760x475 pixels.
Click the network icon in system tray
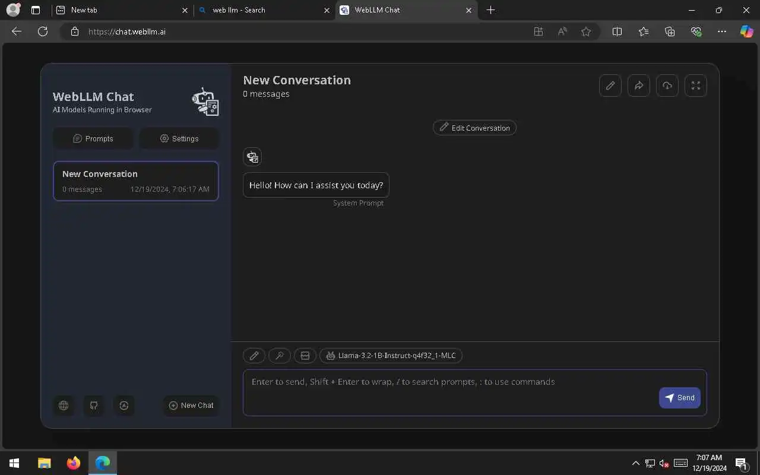pyautogui.click(x=650, y=463)
